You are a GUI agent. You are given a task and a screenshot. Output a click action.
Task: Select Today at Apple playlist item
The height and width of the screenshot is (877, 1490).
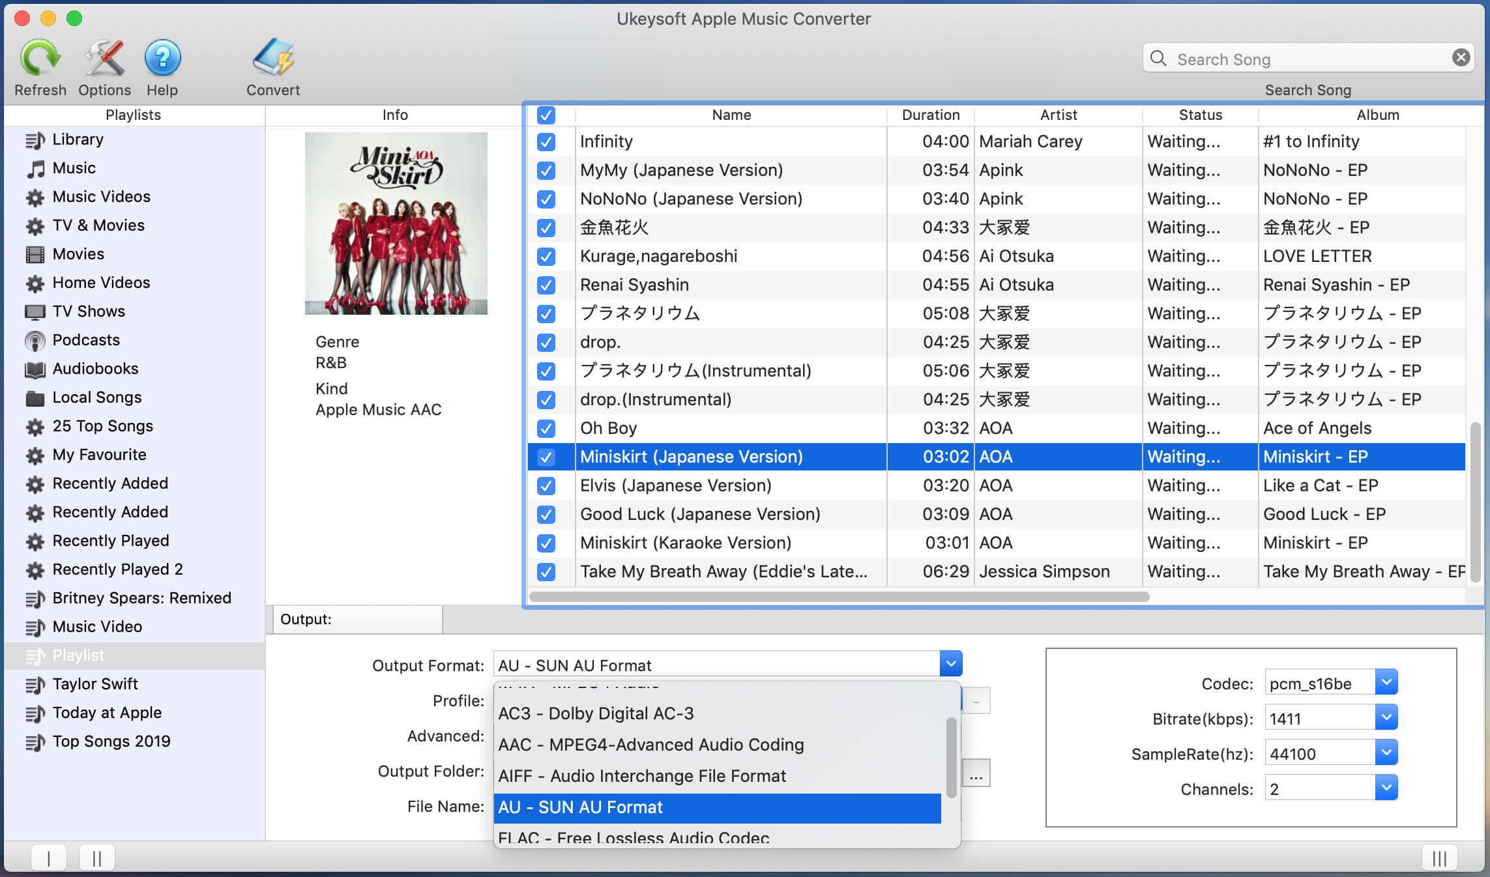point(108,712)
